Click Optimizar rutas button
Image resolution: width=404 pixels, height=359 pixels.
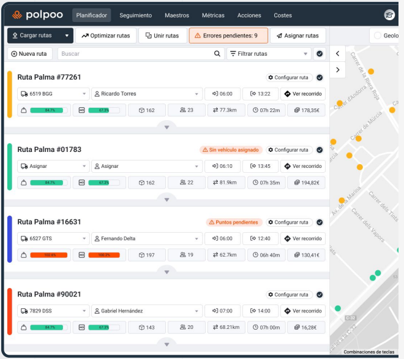[106, 36]
